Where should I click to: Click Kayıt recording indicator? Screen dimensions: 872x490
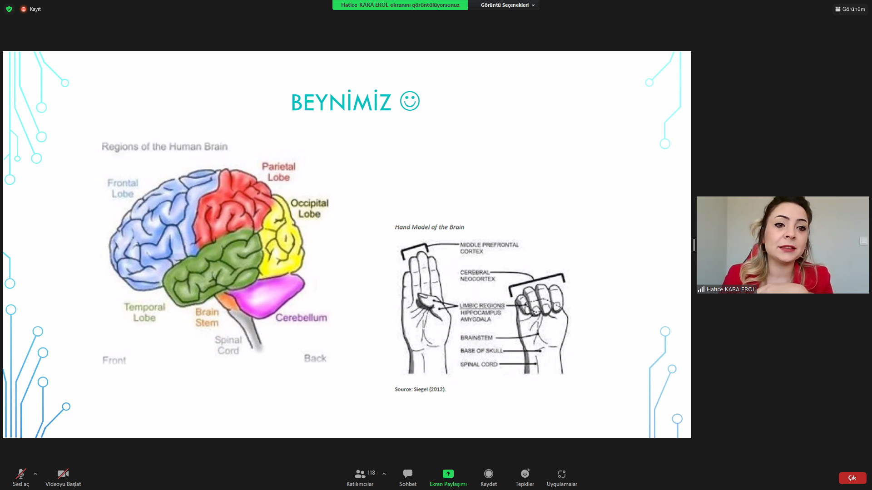click(31, 9)
